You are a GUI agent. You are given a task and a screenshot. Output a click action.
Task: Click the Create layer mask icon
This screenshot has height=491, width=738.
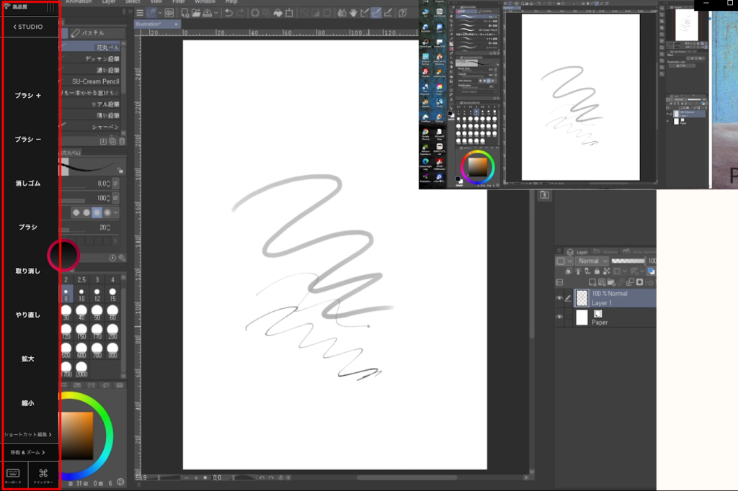coord(639,282)
